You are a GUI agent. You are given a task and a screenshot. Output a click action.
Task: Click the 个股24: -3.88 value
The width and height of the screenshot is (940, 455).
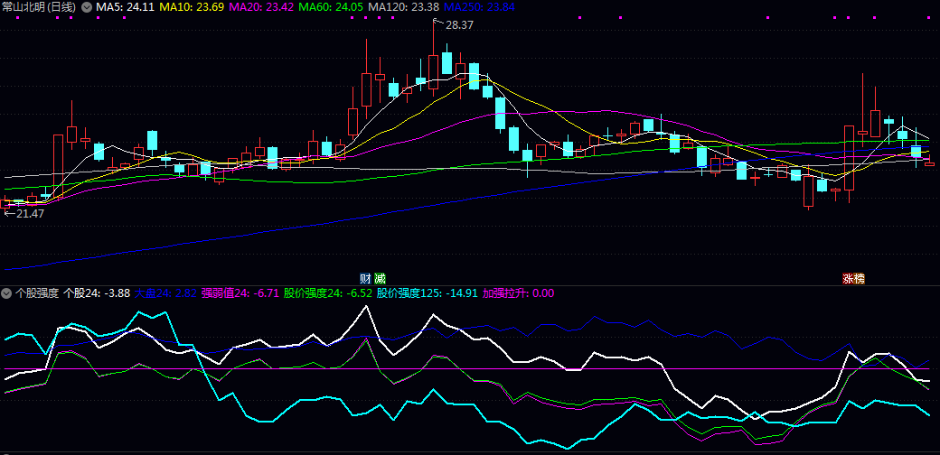97,293
